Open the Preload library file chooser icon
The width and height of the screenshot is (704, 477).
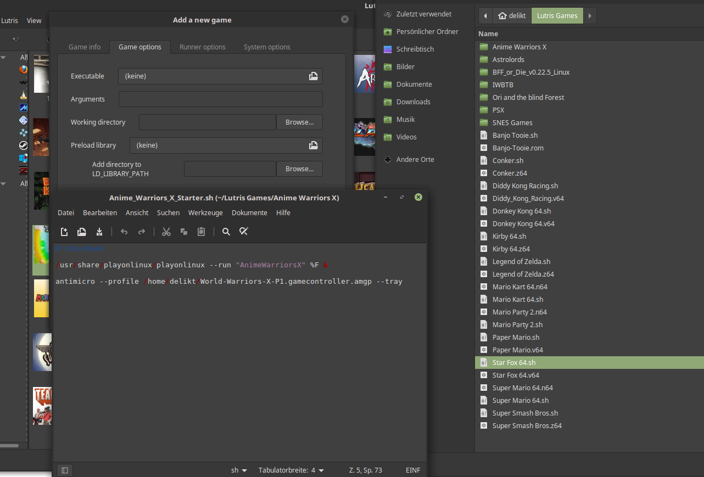click(314, 145)
